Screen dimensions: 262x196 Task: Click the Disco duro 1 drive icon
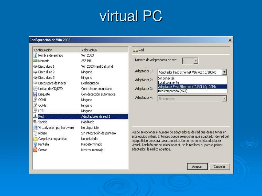tap(35, 67)
